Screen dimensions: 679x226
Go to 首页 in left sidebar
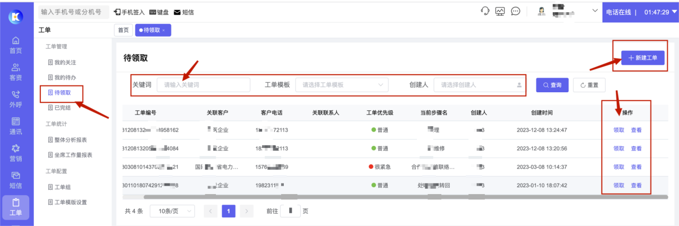point(16,45)
